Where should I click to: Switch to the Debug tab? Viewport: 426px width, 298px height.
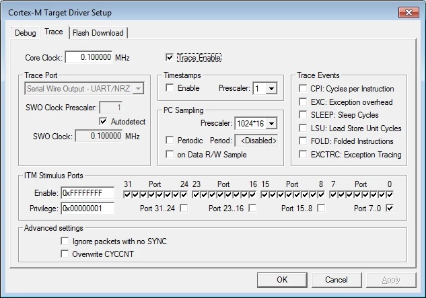point(26,33)
